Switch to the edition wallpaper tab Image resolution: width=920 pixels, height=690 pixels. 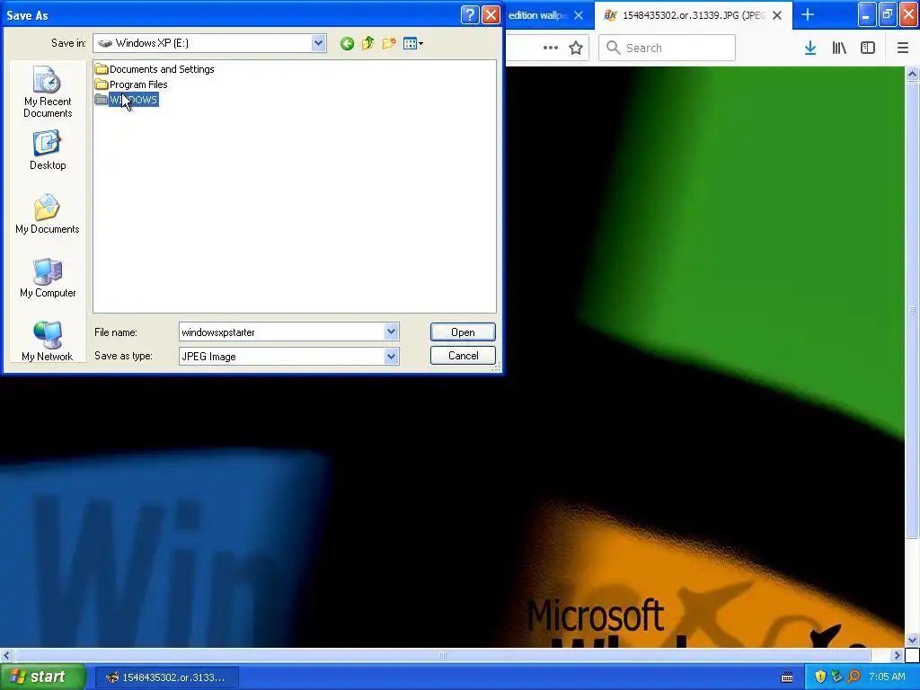coord(537,15)
